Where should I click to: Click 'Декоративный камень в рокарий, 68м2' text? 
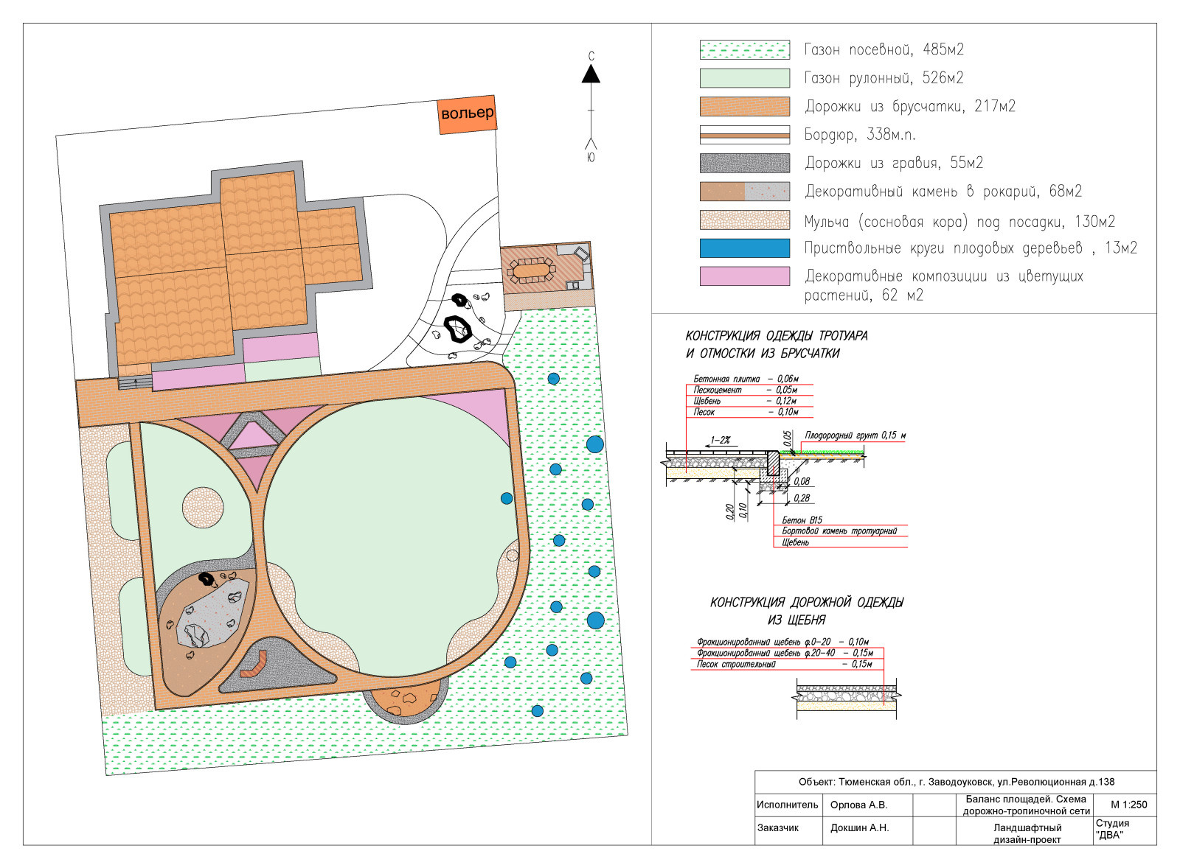(943, 192)
